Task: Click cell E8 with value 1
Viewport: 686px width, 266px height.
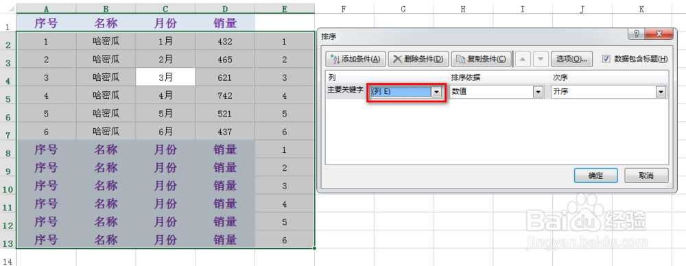Action: pyautogui.click(x=285, y=149)
